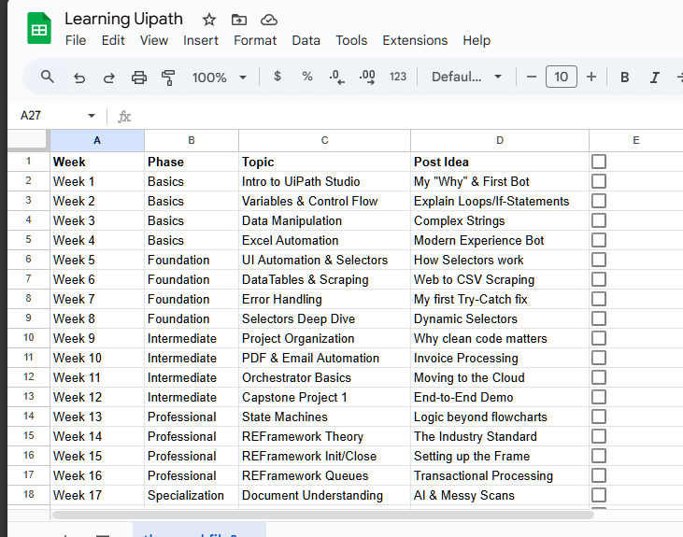Viewport: 683px width, 537px height.
Task: Open the Edit menu
Action: 113,40
